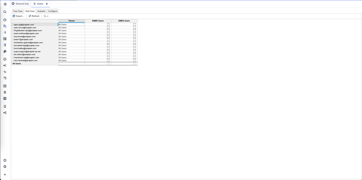The height and width of the screenshot is (180, 362).
Task: Tick AMER Users for apex.qa@anaplan.com
Action: point(108,25)
